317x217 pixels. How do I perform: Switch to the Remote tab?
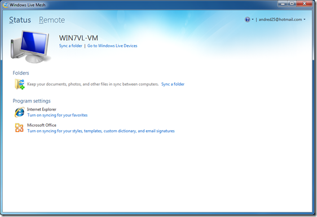pyautogui.click(x=52, y=20)
